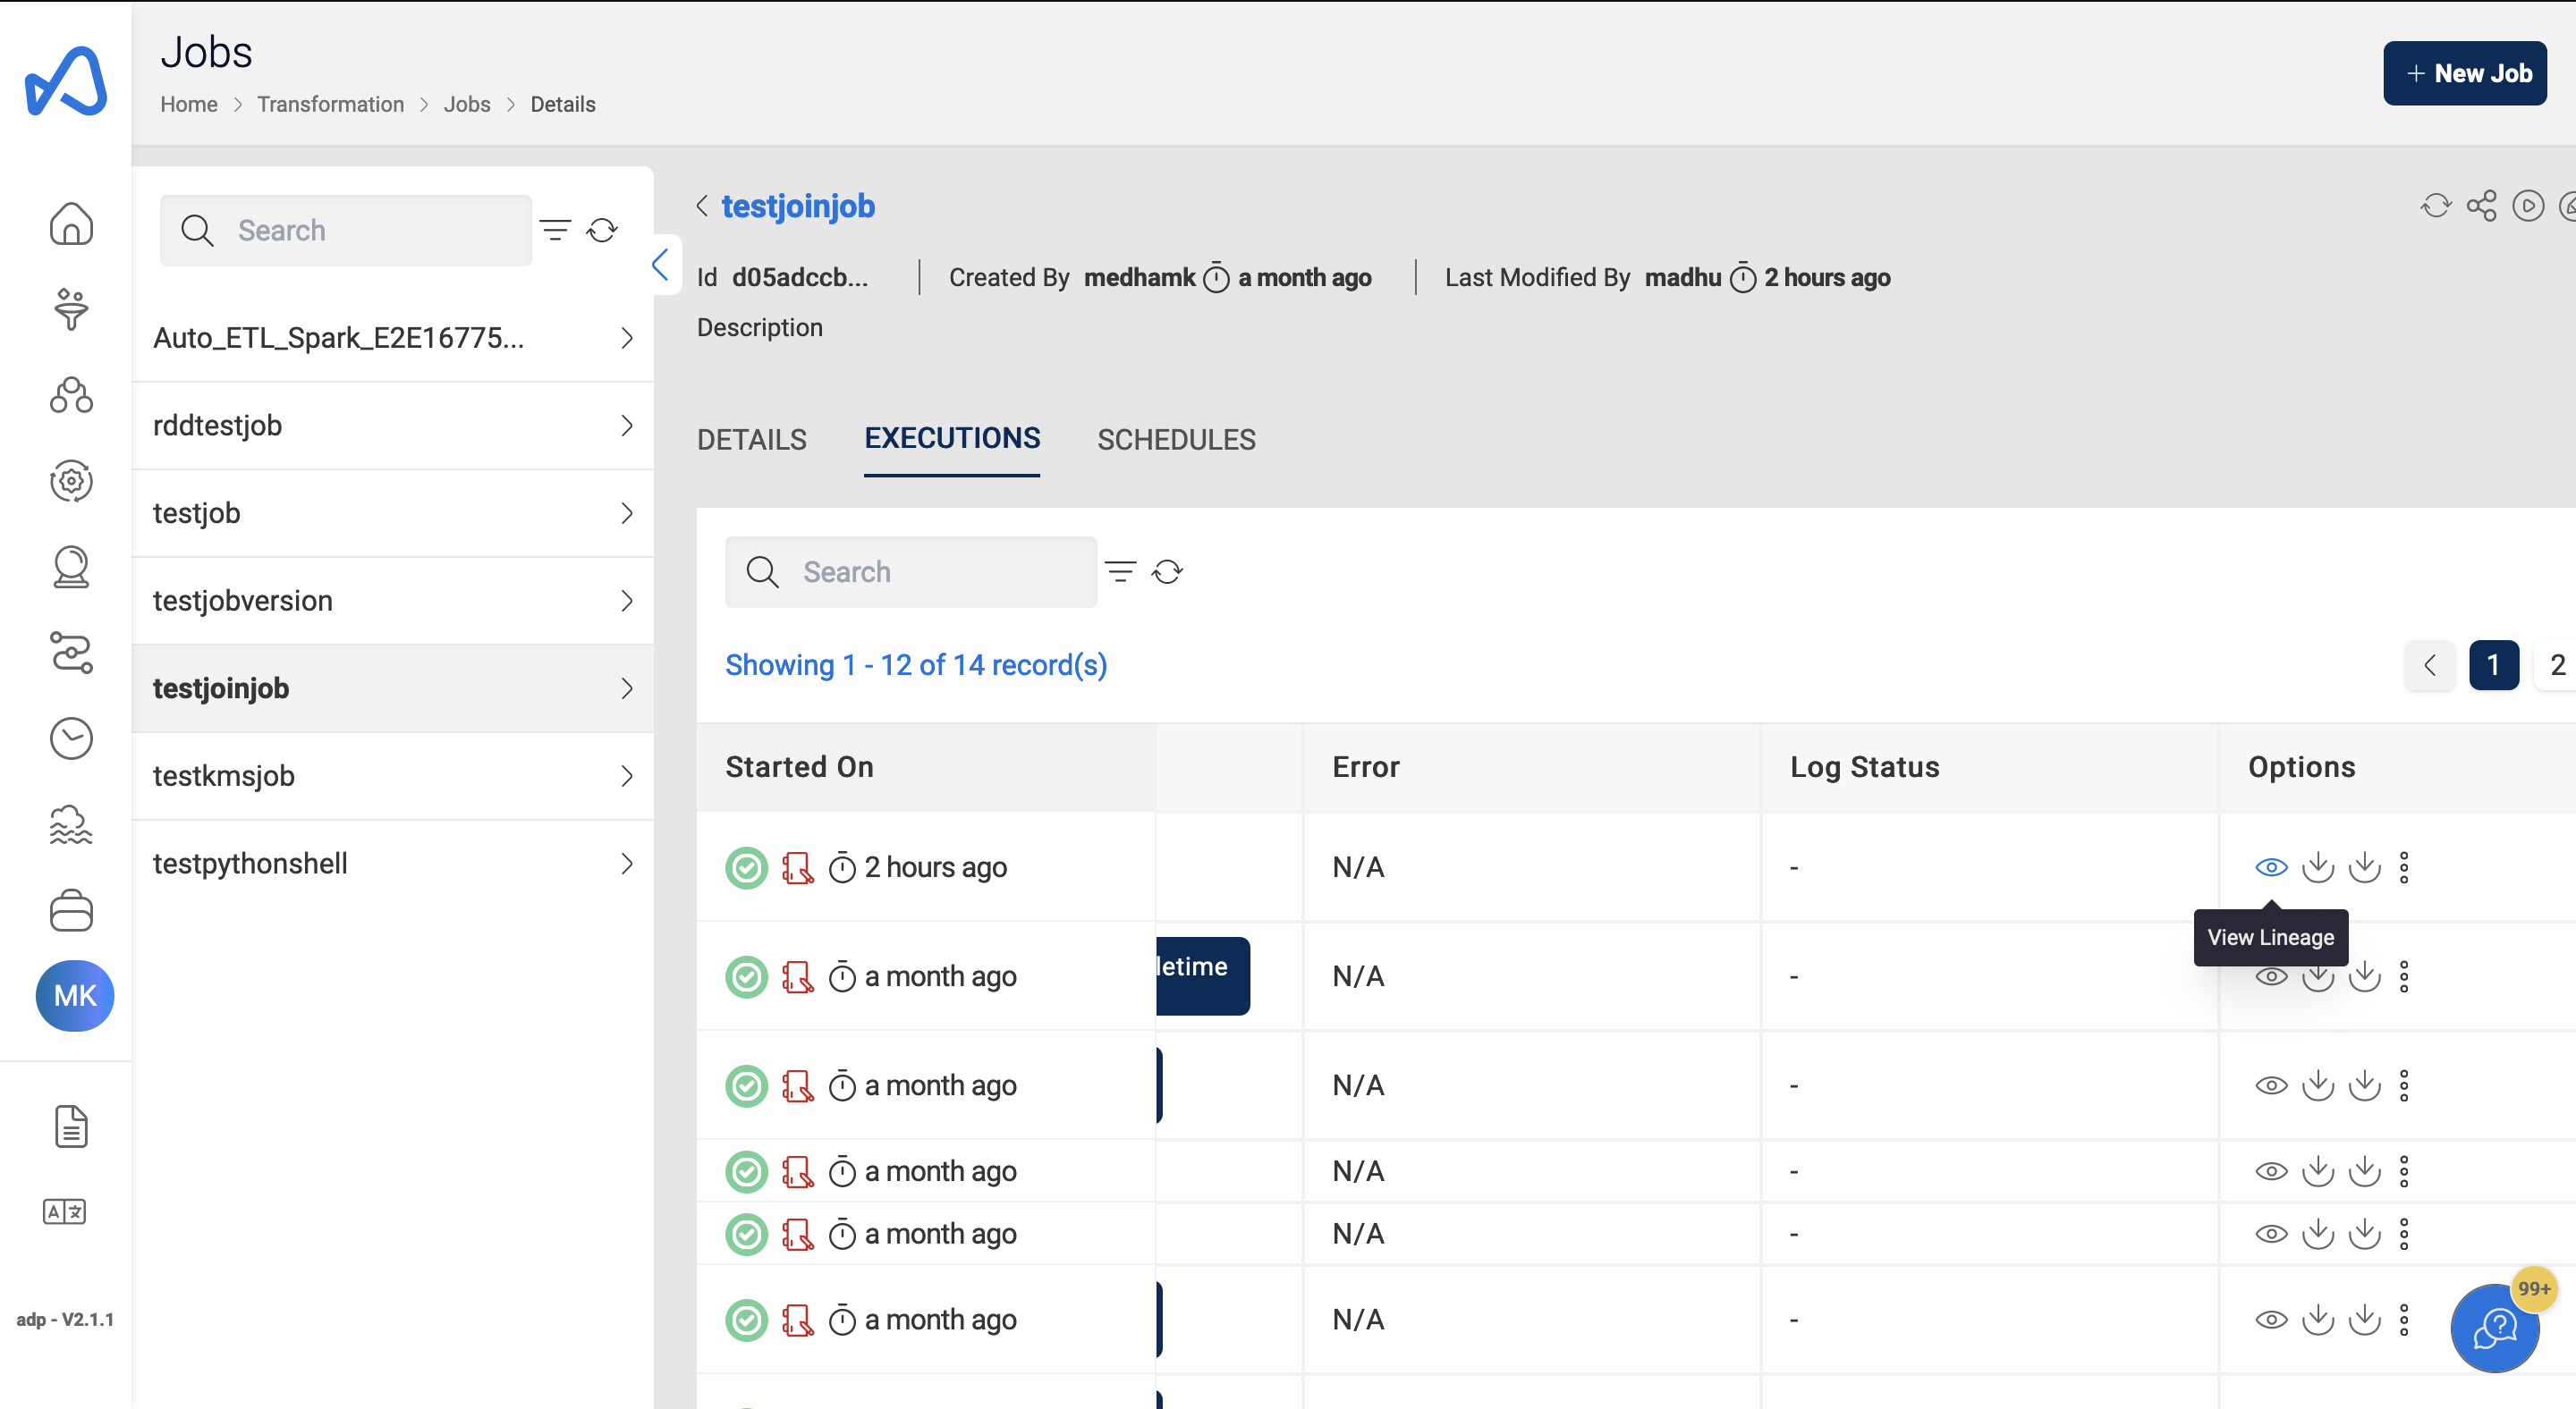Navigate to page 2 of executions
Viewport: 2576px width, 1409px height.
(x=2557, y=664)
